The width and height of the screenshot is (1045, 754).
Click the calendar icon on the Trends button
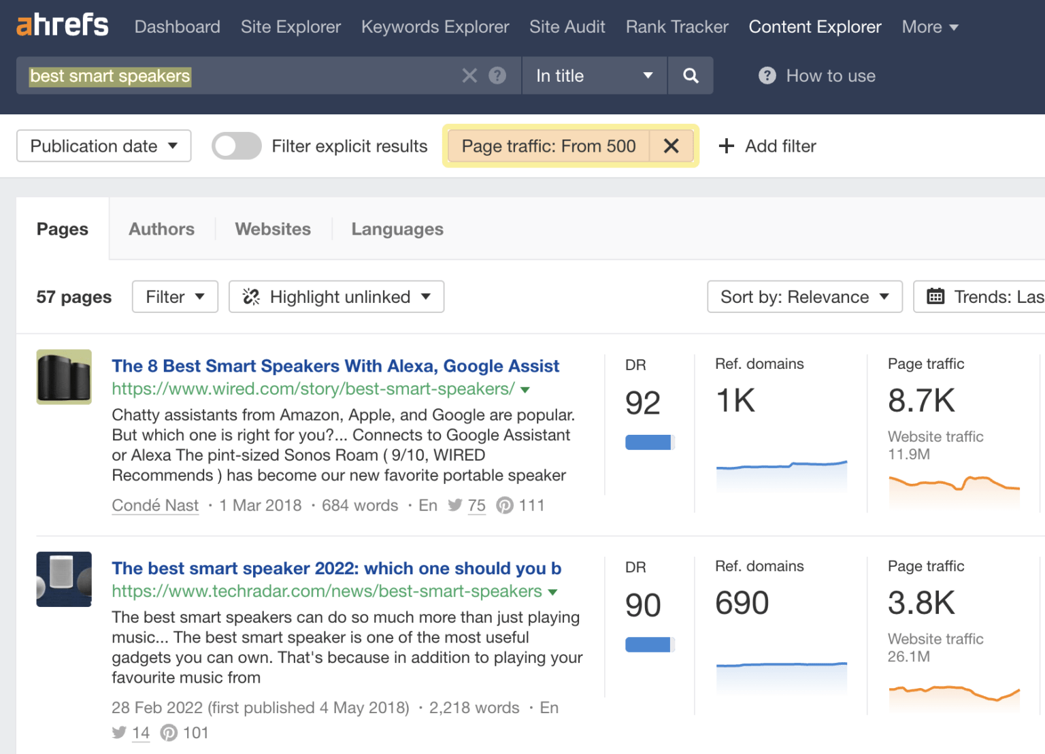click(x=936, y=297)
